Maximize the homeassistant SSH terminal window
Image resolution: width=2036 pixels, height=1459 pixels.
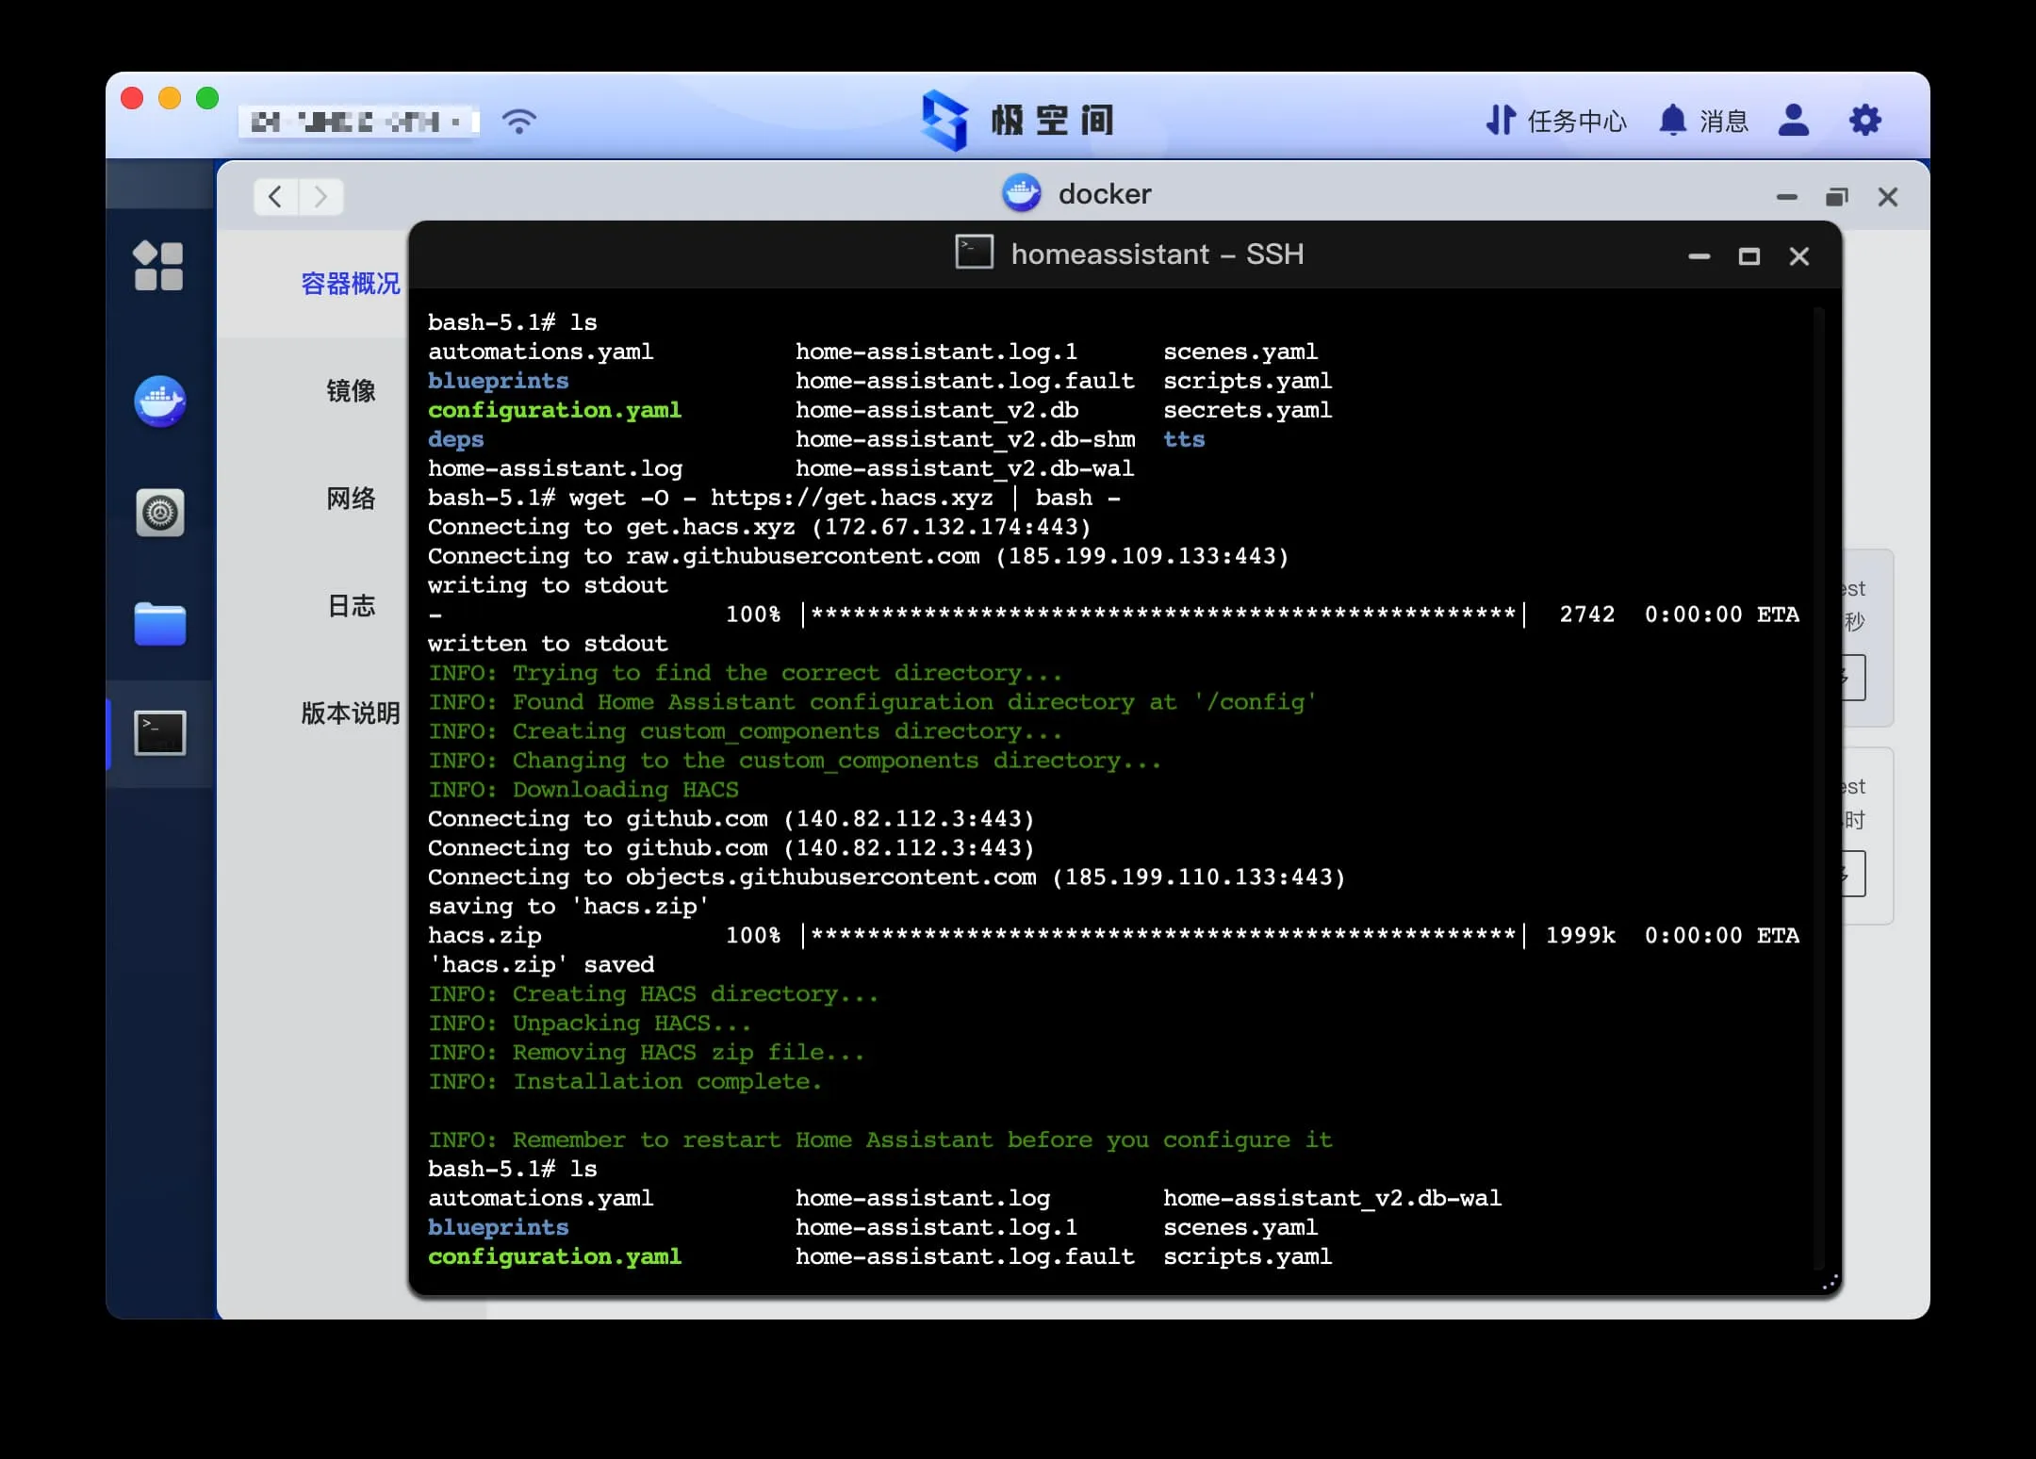(x=1749, y=256)
